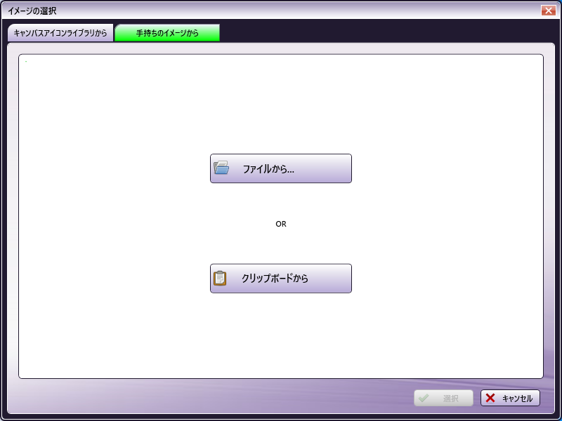Click the ファイルから... text label

tap(268, 168)
